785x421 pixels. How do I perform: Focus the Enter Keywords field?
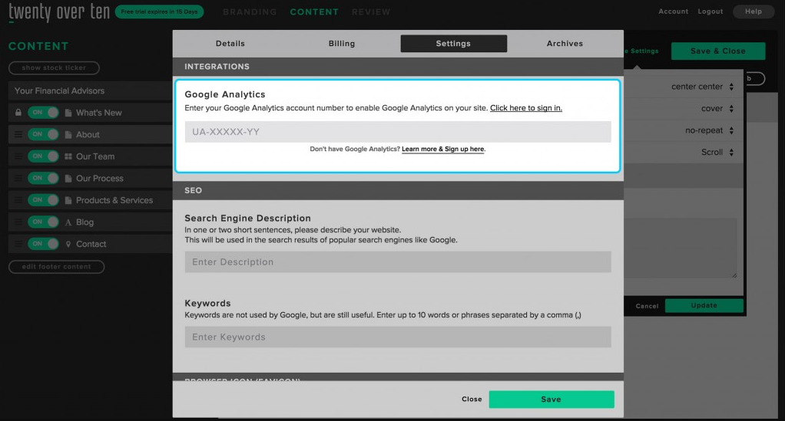click(x=398, y=337)
